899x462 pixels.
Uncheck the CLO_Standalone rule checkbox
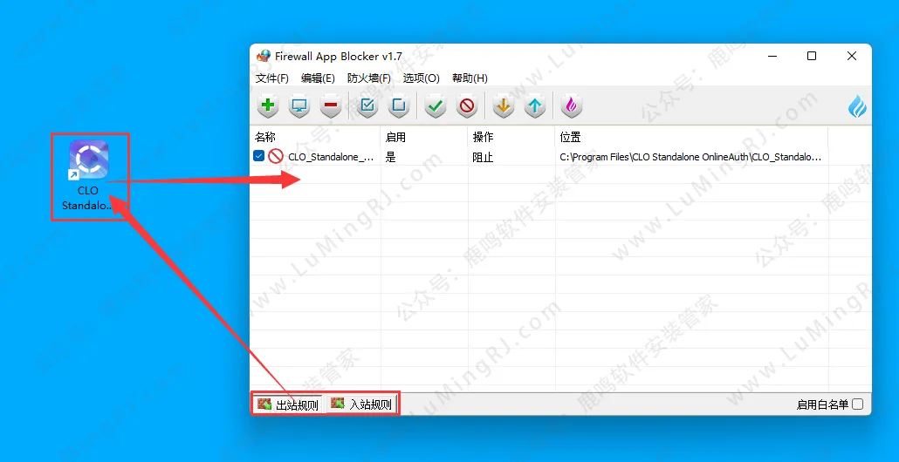259,157
